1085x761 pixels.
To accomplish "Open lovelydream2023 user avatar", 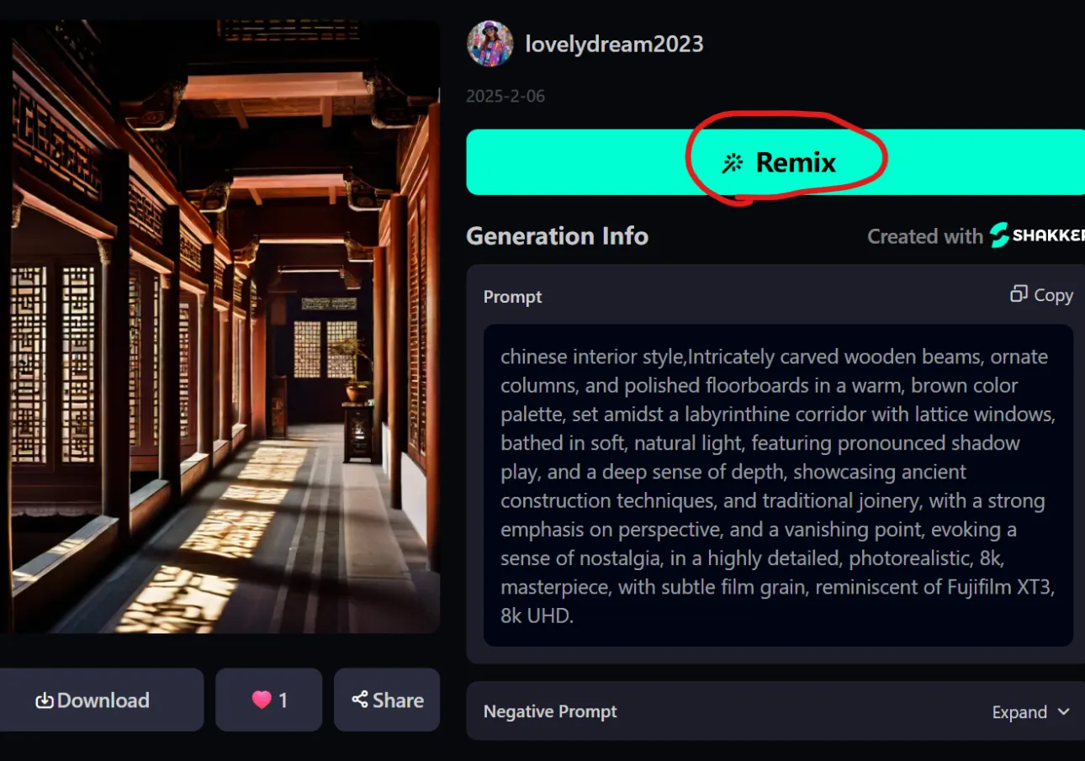I will pos(490,44).
